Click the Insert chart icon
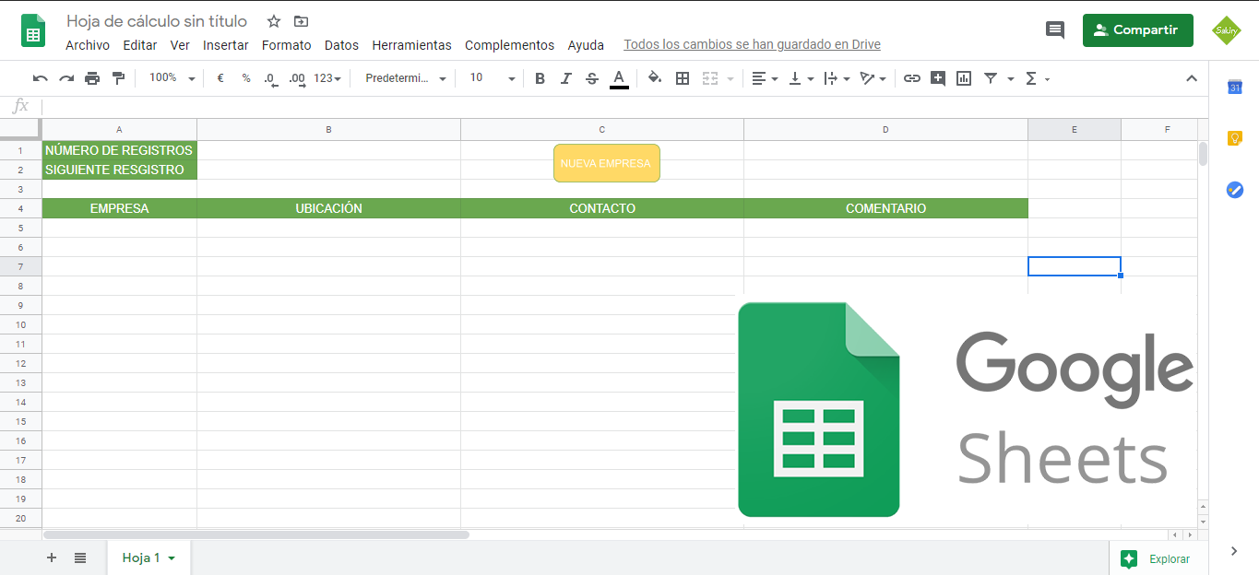Image resolution: width=1259 pixels, height=575 pixels. point(964,78)
